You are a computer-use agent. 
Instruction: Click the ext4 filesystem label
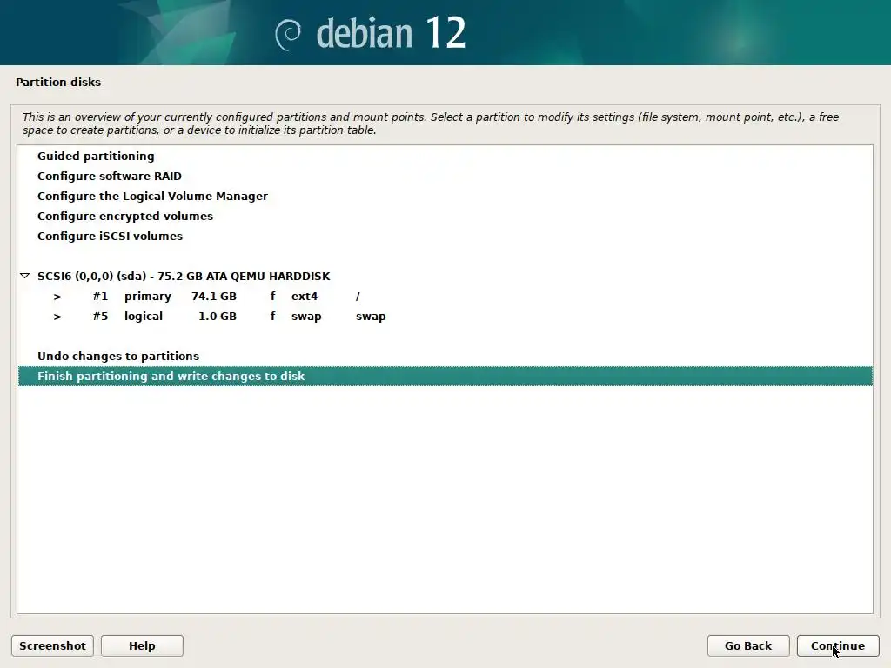pyautogui.click(x=305, y=296)
